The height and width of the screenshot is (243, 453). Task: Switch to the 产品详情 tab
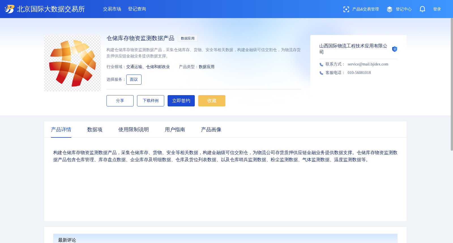[x=61, y=130]
